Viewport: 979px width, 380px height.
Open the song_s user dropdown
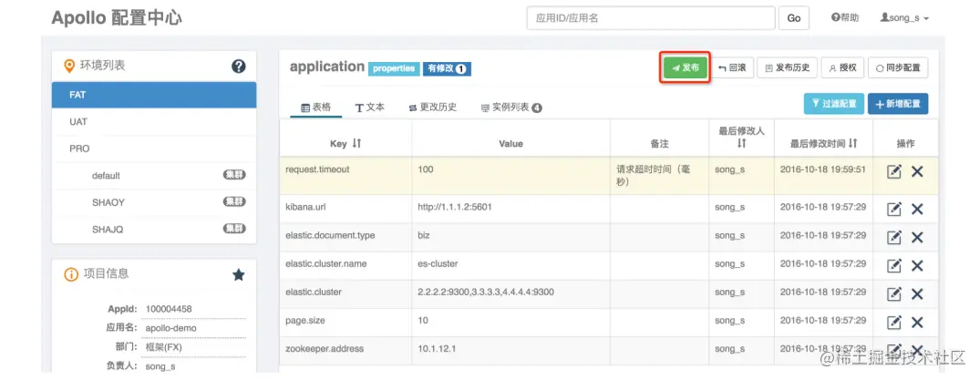(x=904, y=18)
